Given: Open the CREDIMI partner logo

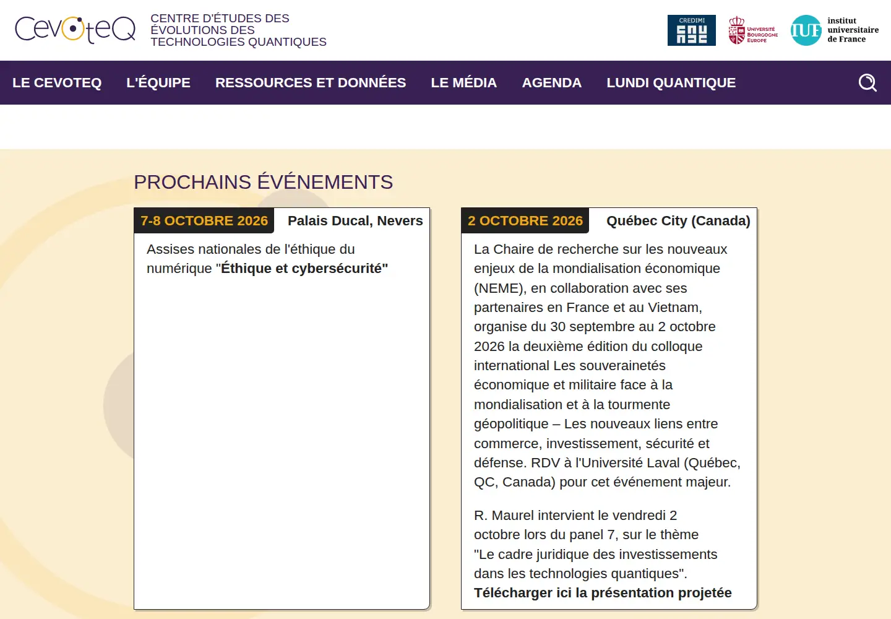Looking at the screenshot, I should [x=691, y=30].
